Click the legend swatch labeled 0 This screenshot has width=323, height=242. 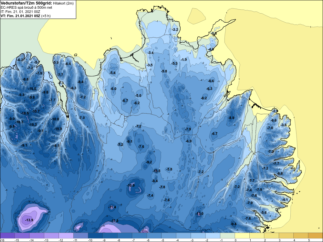tap(242, 236)
